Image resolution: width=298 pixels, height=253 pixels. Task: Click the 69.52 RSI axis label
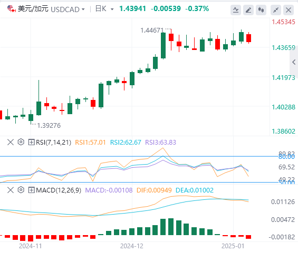coord(286,167)
